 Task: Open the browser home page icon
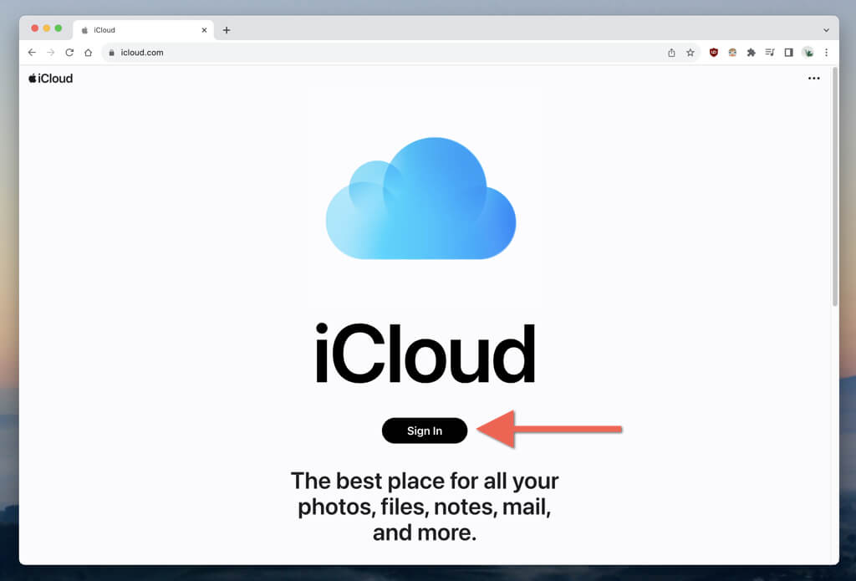point(89,53)
